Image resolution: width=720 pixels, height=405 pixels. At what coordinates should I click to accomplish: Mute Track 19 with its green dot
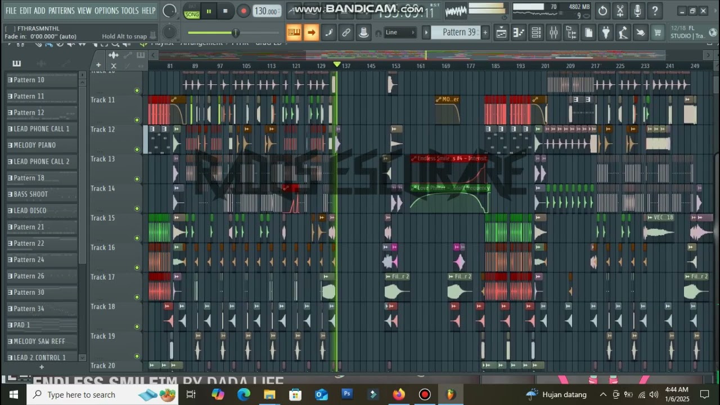pos(137,356)
